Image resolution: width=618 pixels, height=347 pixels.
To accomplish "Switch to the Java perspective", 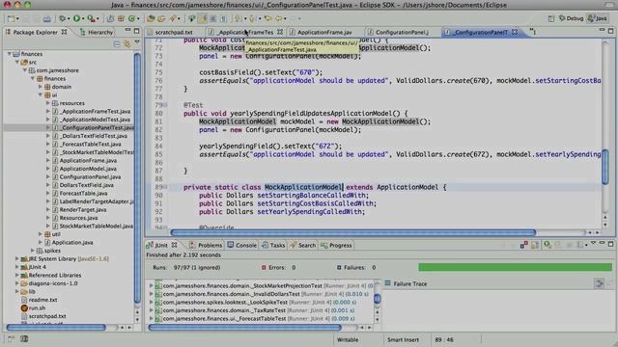I will pos(597,18).
